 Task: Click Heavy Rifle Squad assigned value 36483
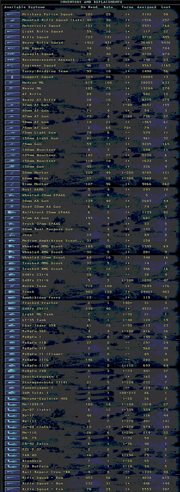click(147, 43)
